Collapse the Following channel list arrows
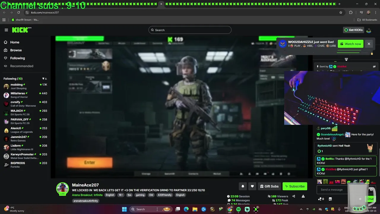 pyautogui.click(x=45, y=79)
